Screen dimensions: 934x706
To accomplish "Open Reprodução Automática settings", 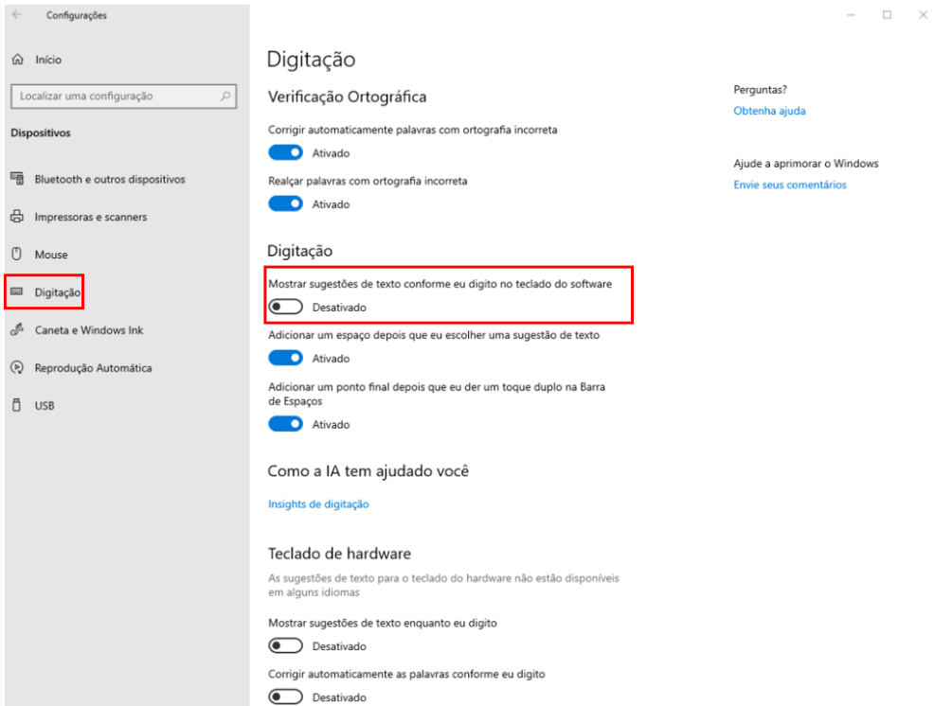I will pos(93,368).
